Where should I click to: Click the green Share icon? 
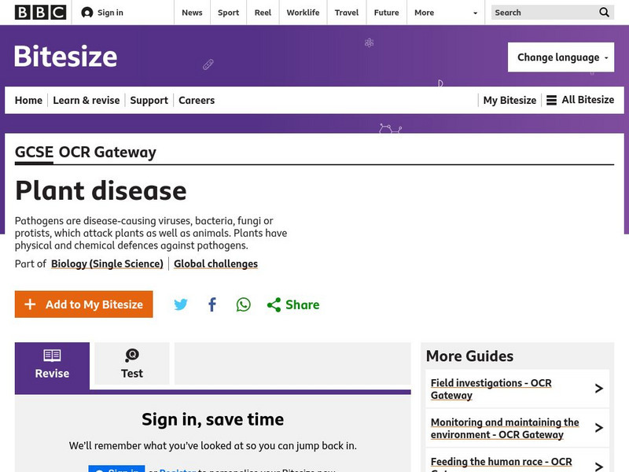click(x=274, y=305)
